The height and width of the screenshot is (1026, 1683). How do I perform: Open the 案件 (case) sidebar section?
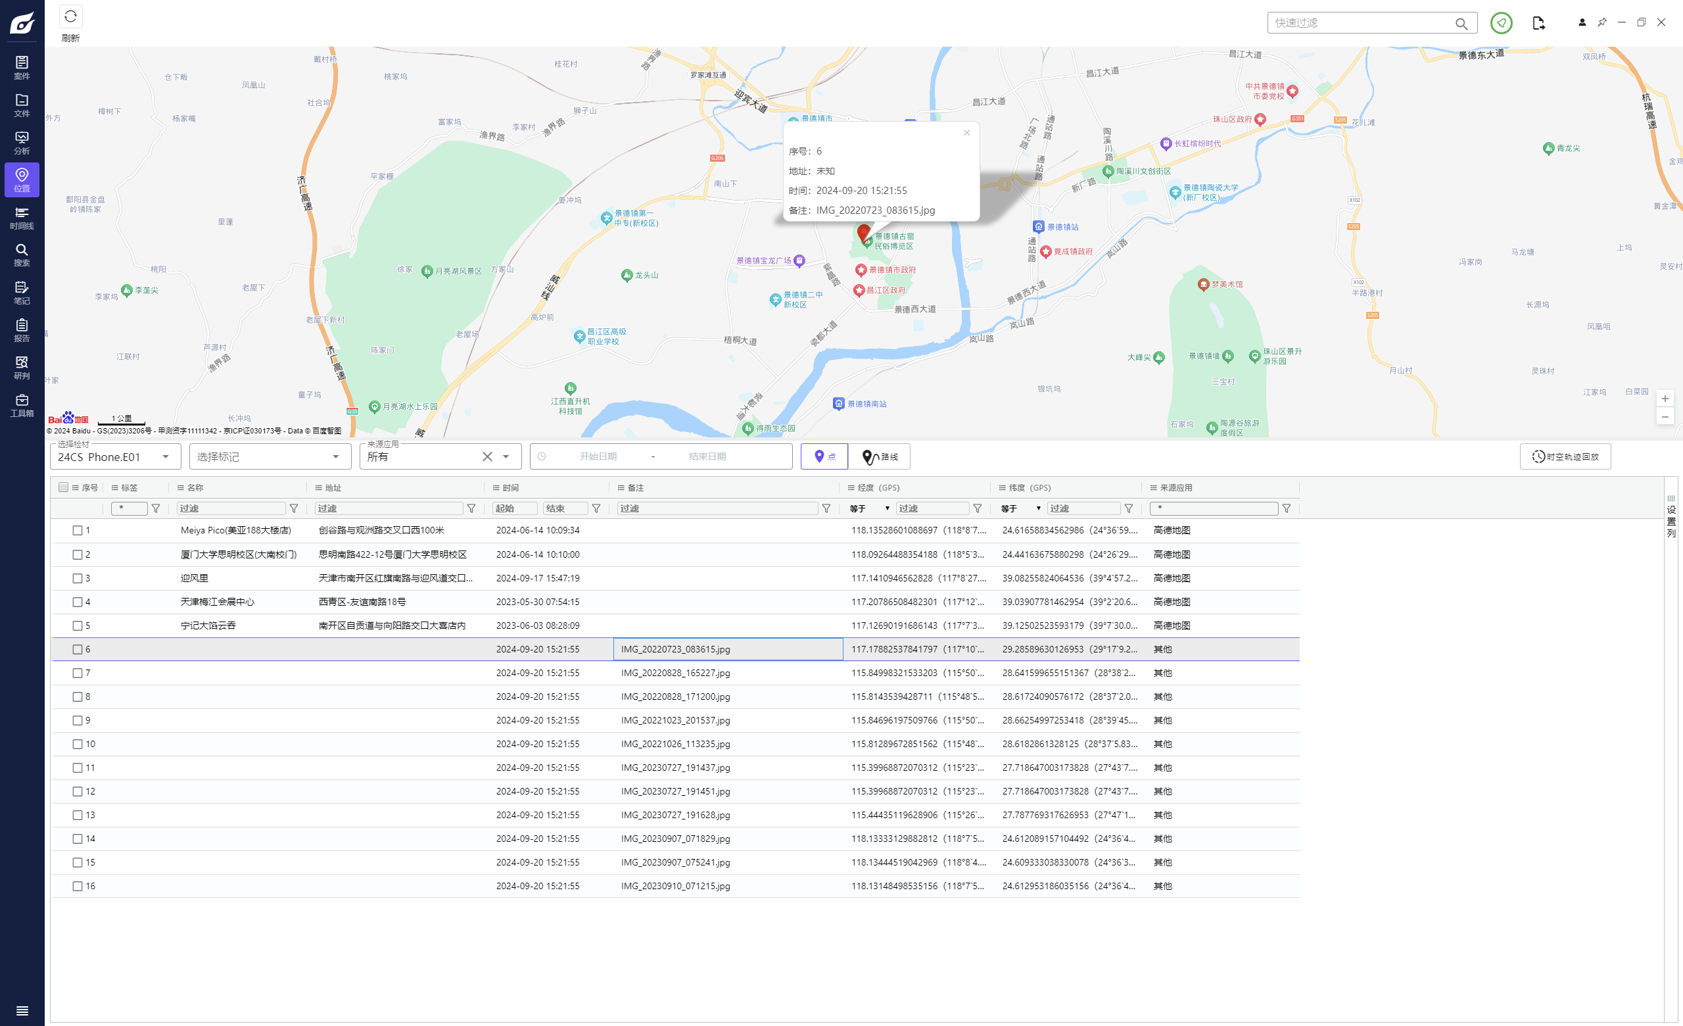[x=22, y=68]
